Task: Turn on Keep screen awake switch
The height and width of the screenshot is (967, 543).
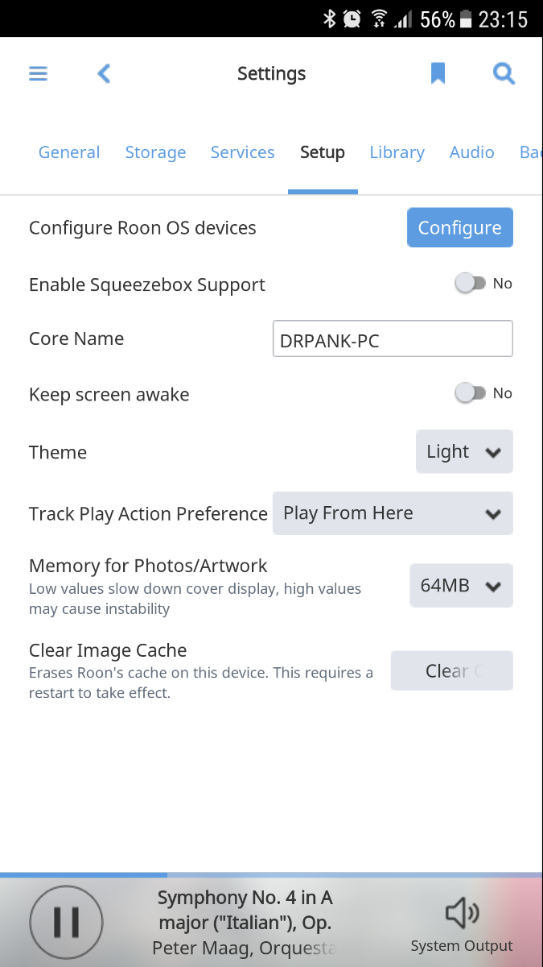Action: coord(471,393)
